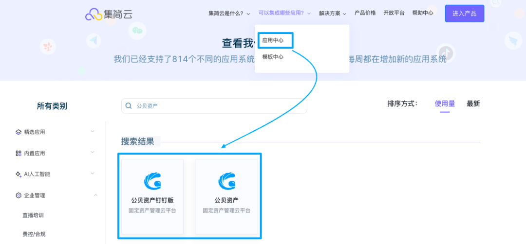Open the 公贝资产钉钉版 app title

click(152, 200)
